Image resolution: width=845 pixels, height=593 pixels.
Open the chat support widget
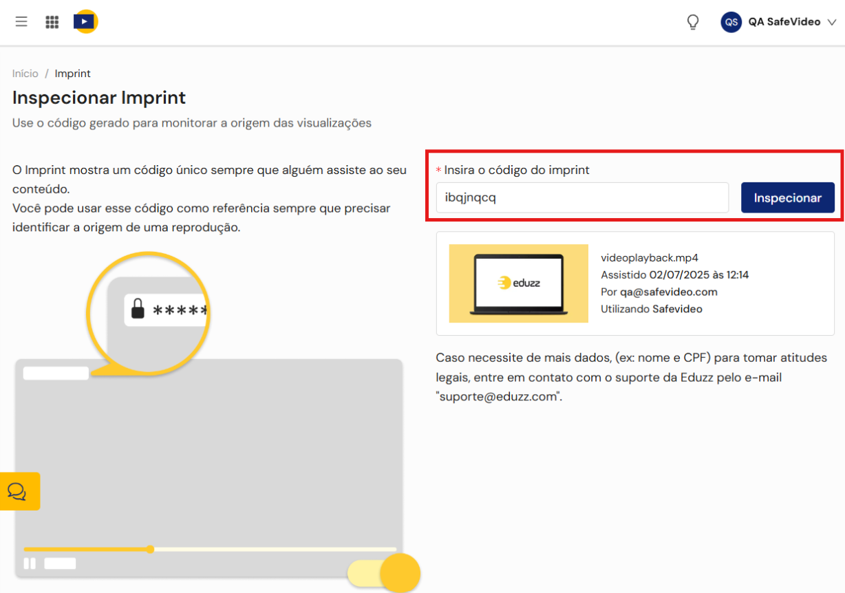18,491
